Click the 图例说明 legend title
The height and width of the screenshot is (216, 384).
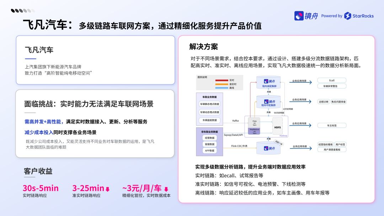pyautogui.click(x=202, y=77)
